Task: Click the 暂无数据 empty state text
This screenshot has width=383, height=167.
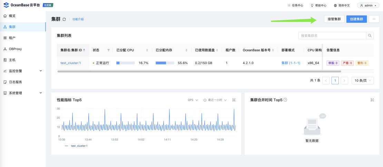Action: [x=312, y=141]
